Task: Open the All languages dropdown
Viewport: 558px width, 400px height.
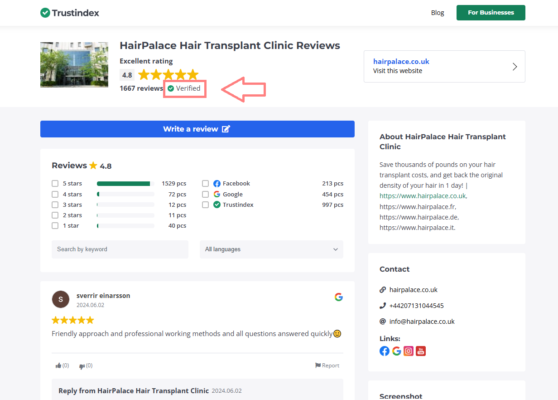Action: coord(271,249)
